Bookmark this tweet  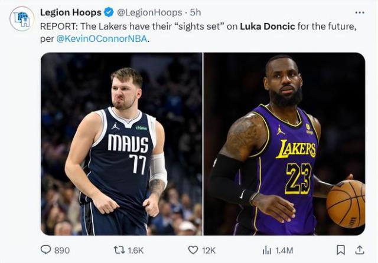(340, 250)
